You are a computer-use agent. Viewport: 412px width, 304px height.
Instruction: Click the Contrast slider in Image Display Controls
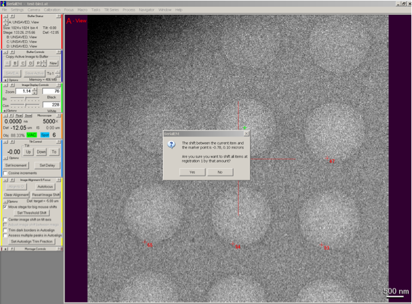click(24, 105)
